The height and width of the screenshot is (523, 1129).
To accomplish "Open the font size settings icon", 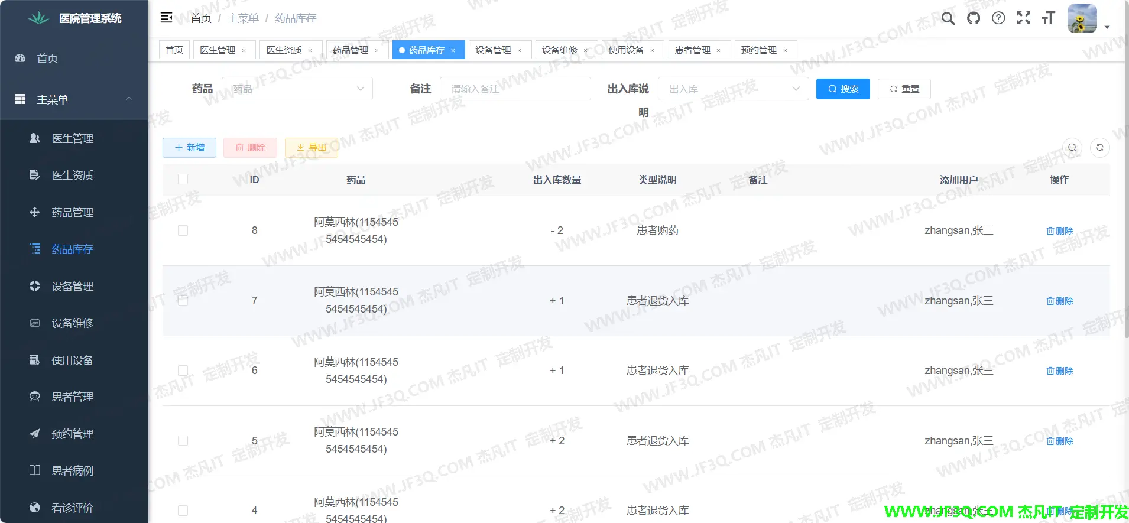I will point(1049,18).
